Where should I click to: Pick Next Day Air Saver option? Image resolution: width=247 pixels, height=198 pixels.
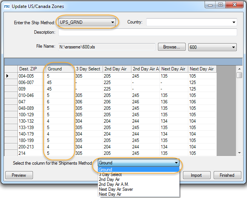point(116,189)
